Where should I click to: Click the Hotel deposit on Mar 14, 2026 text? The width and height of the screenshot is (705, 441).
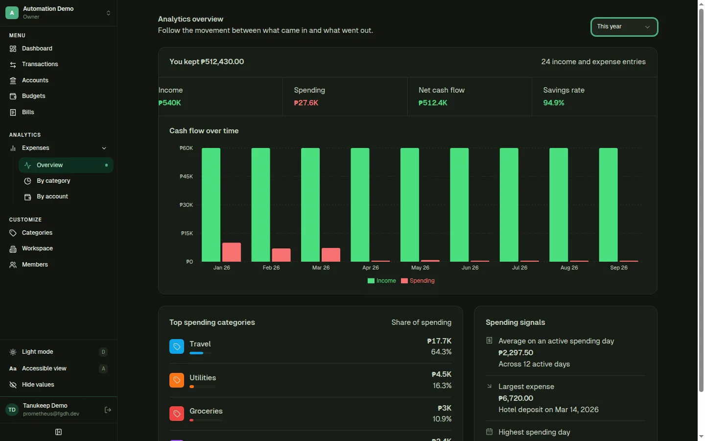pos(548,410)
